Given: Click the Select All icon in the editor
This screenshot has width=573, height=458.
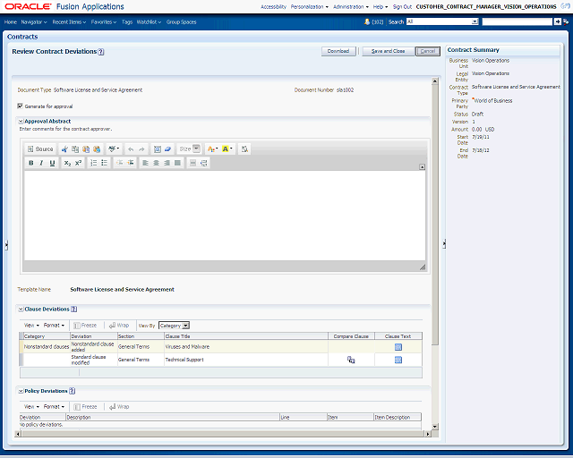Looking at the screenshot, I should (158, 149).
